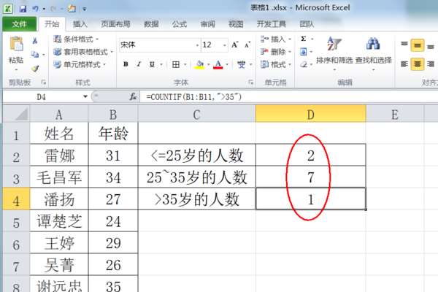This screenshot has width=438, height=292.
Task: Click the Format Painter brush icon
Action: point(35,68)
